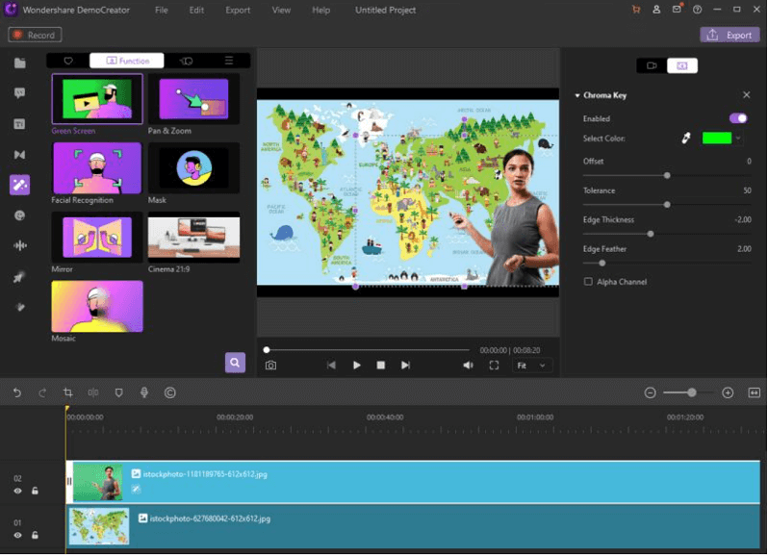Click the Record button
Image resolution: width=768 pixels, height=556 pixels.
[x=35, y=35]
